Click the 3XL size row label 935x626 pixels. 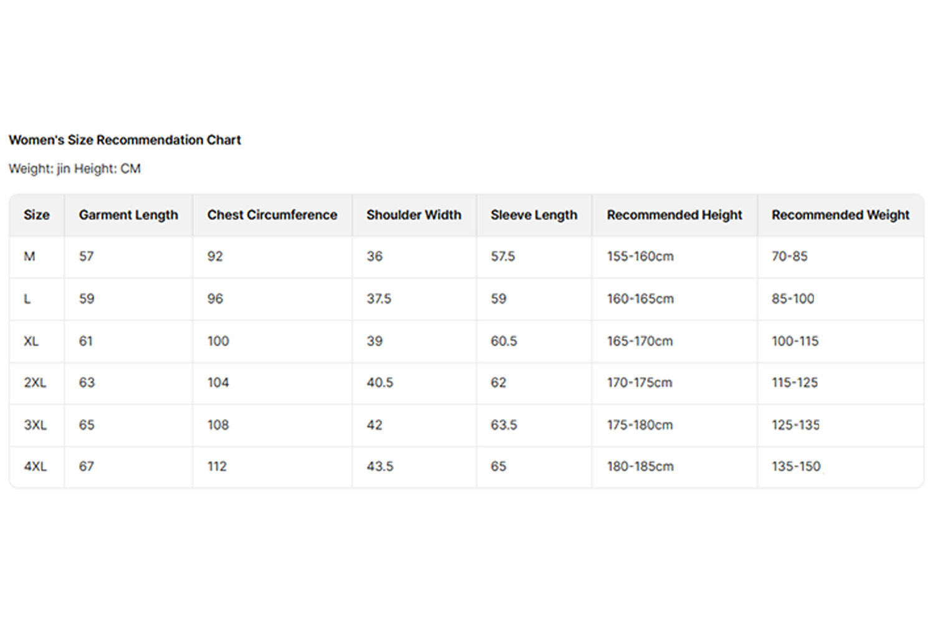tap(35, 425)
